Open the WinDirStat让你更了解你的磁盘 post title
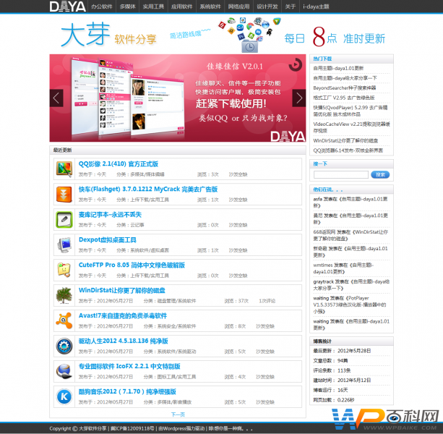443x434 pixels. (121, 290)
